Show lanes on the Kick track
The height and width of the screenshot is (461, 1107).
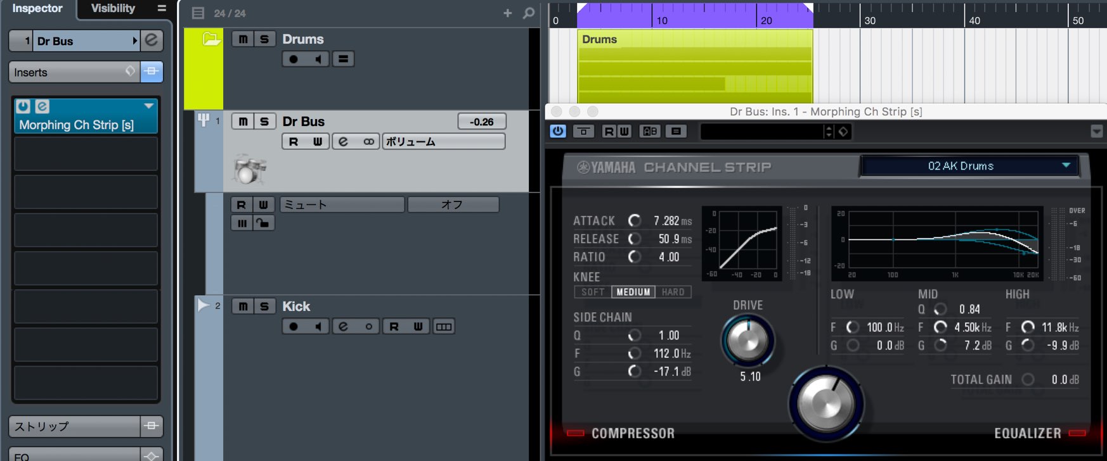pyautogui.click(x=444, y=326)
